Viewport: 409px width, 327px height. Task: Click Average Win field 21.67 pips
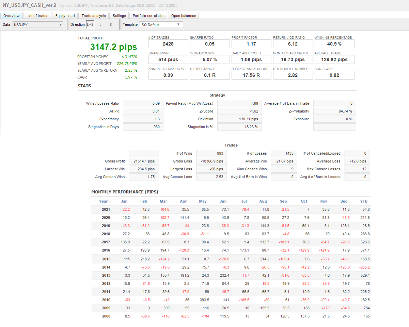point(284,161)
